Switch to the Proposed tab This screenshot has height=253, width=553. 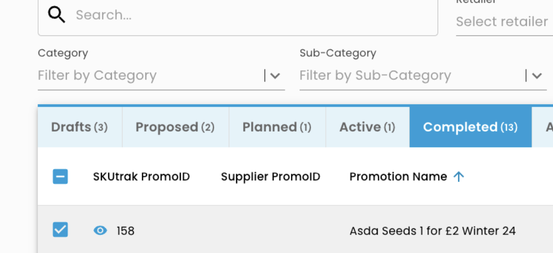point(175,127)
